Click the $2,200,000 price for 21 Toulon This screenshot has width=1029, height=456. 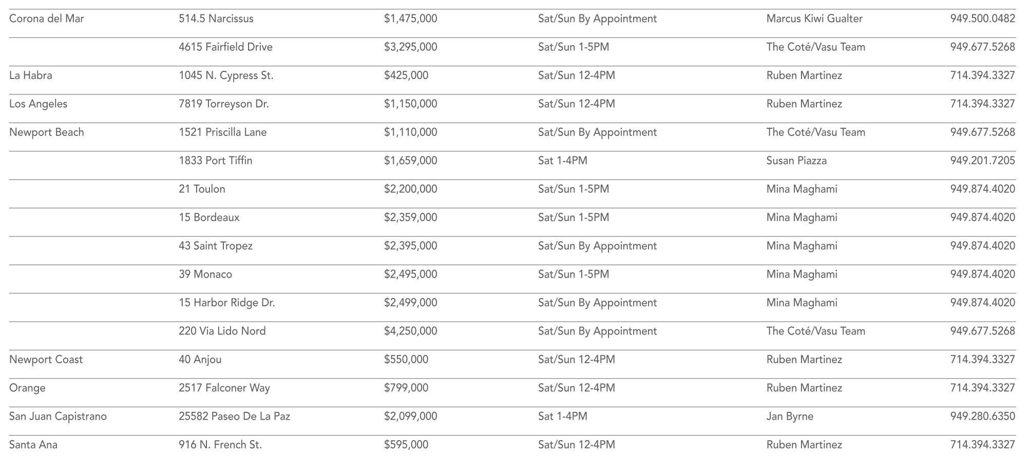tap(410, 189)
